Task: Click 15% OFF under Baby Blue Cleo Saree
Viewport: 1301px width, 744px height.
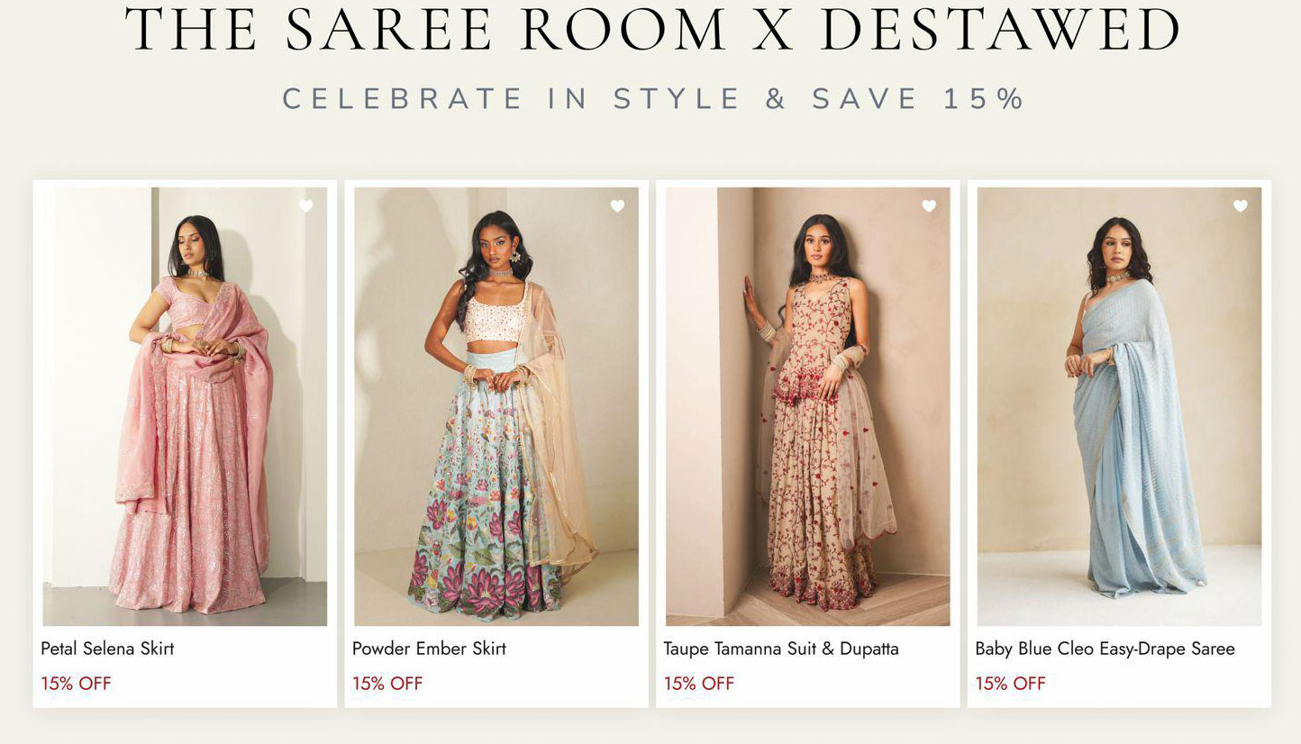Action: pos(1010,684)
